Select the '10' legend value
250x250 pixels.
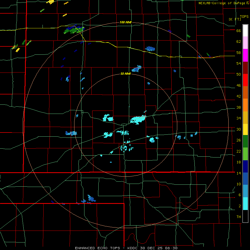coord(239,184)
